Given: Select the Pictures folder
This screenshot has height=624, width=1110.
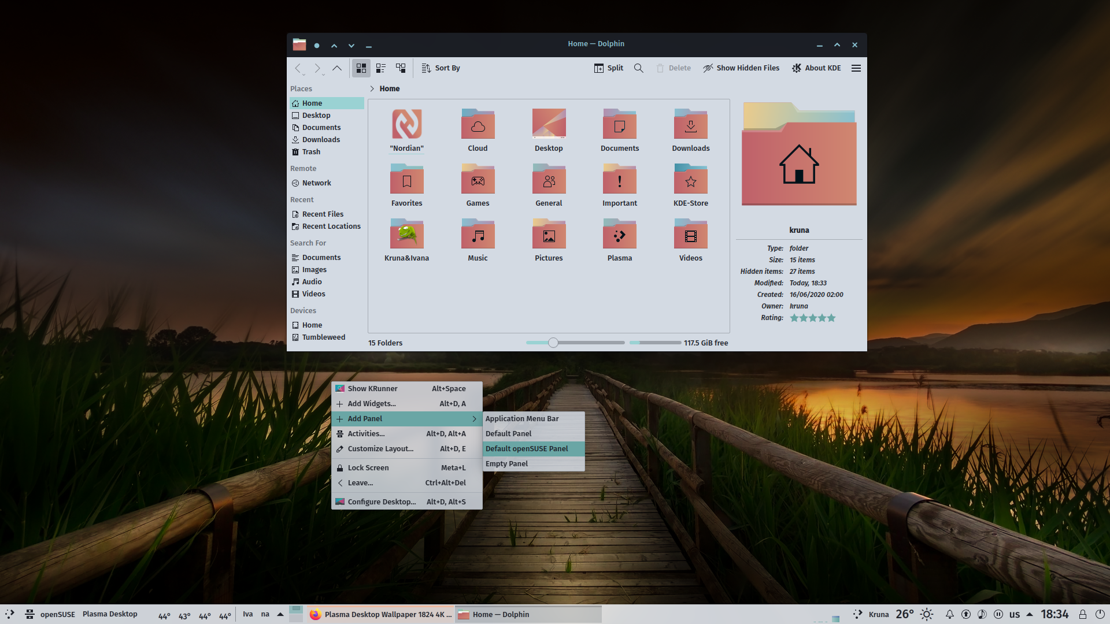Looking at the screenshot, I should click(549, 234).
